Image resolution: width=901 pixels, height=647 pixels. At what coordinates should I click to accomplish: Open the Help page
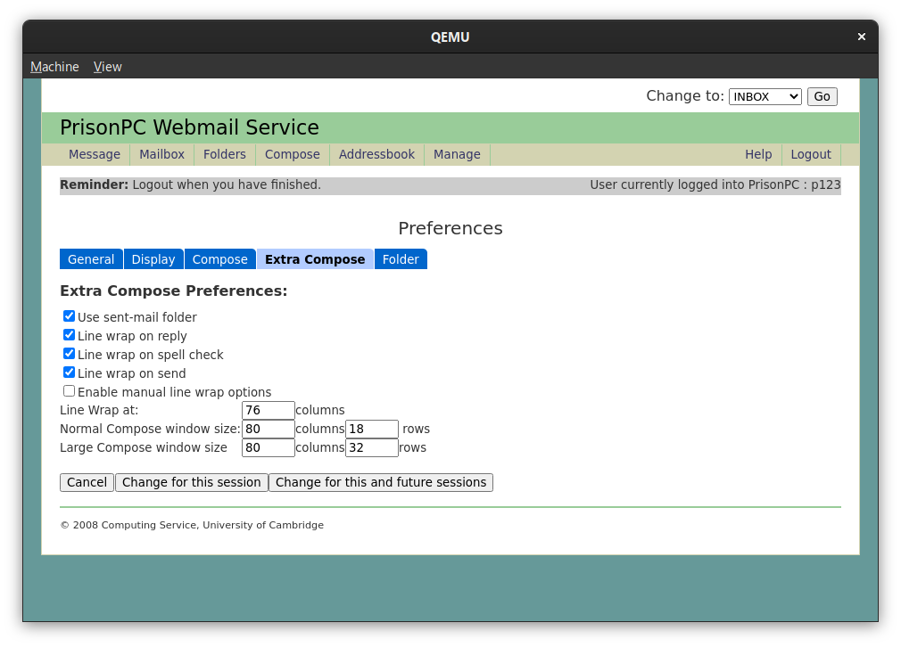pyautogui.click(x=758, y=154)
